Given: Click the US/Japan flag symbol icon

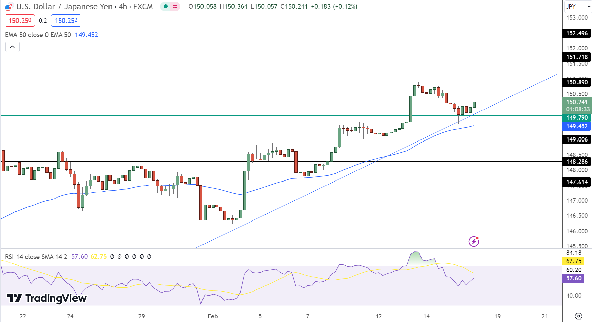Looking at the screenshot, I should [9, 7].
